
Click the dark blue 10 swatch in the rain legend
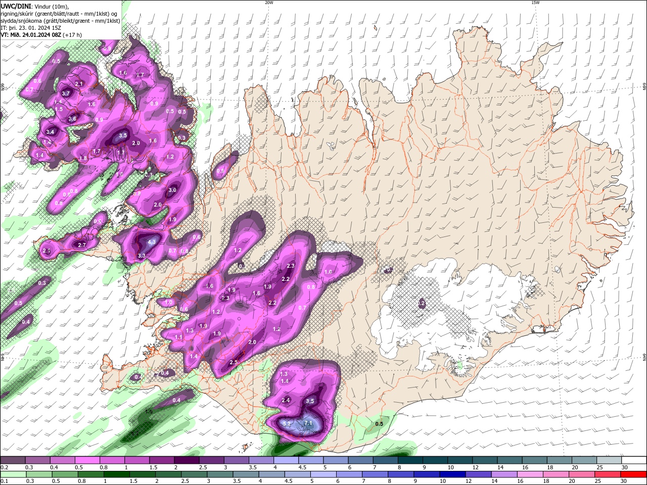[x=451, y=474]
